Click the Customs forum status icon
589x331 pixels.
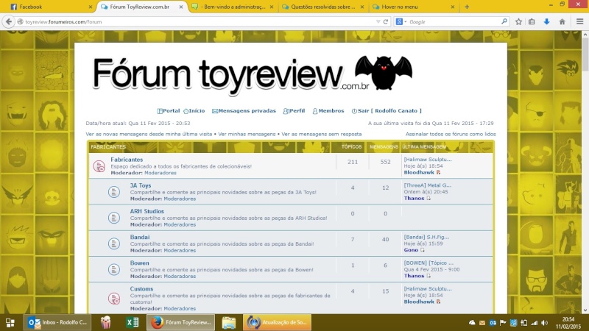point(114,299)
